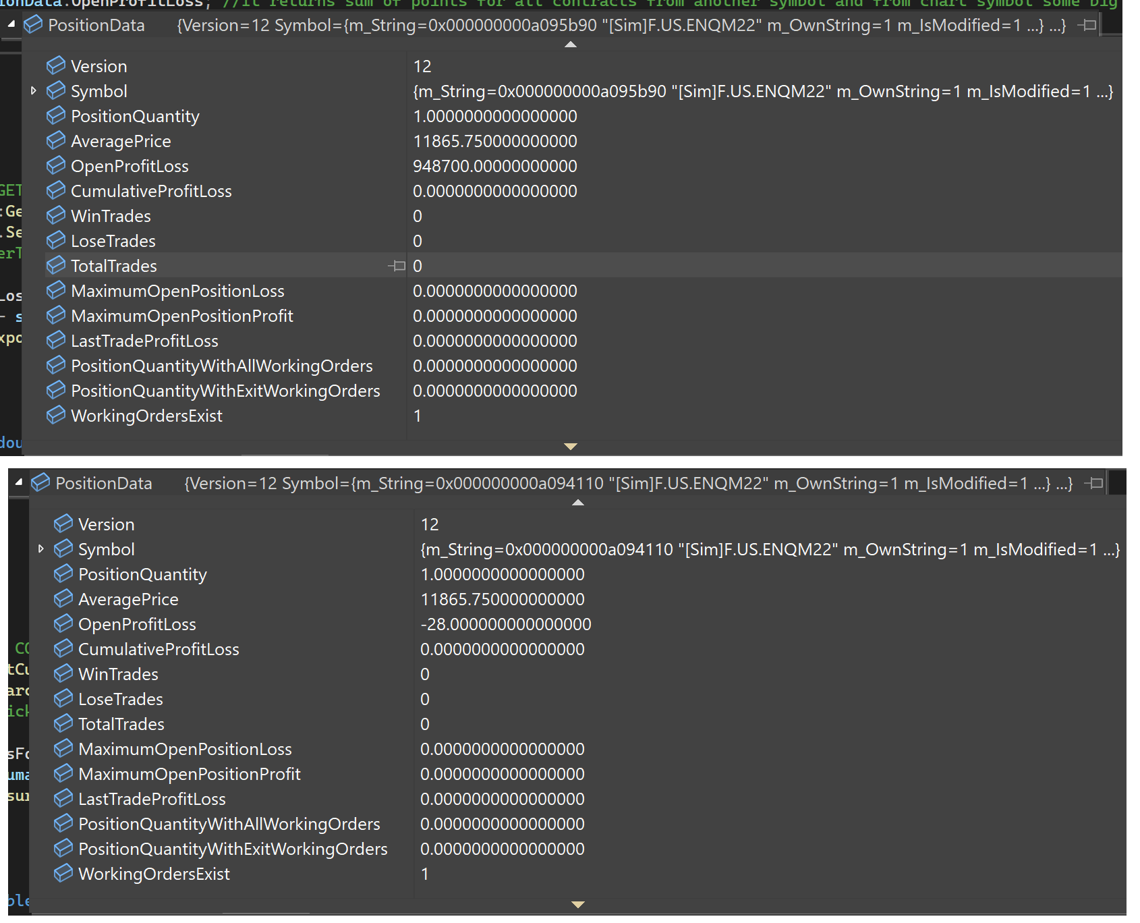The width and height of the screenshot is (1140, 923).
Task: Click the upper PositionData object icon
Action: pos(33,25)
